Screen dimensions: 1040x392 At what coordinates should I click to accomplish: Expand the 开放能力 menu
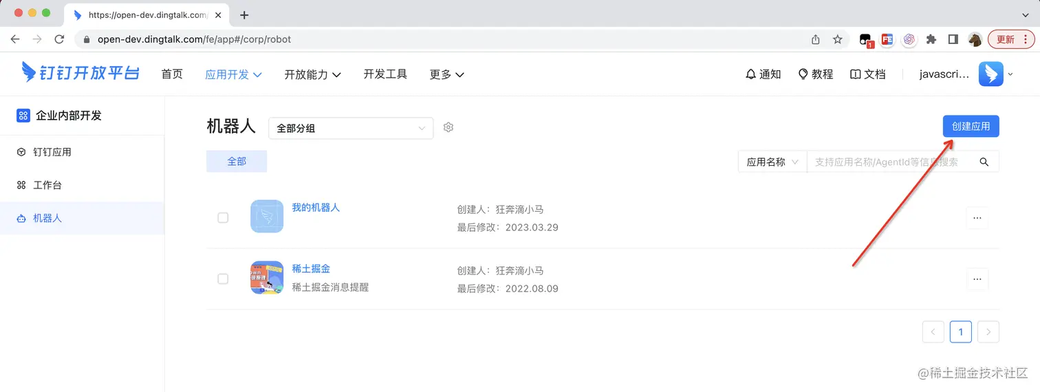click(x=313, y=74)
